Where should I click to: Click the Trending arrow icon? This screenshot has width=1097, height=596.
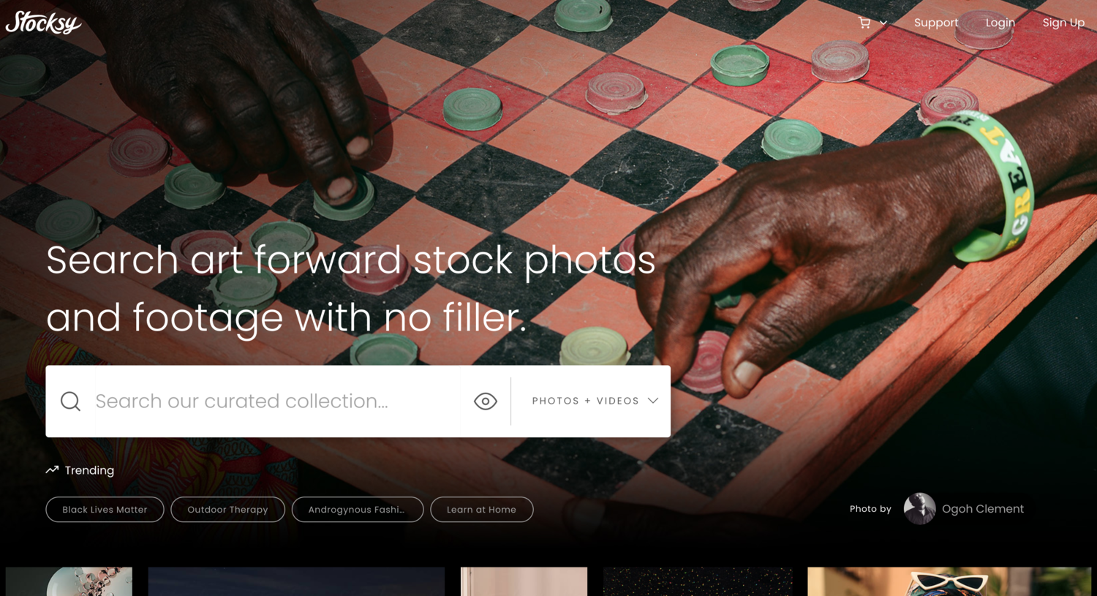click(52, 470)
